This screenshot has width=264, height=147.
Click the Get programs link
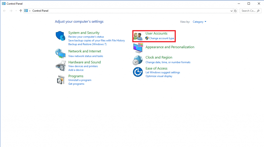[x=76, y=84]
